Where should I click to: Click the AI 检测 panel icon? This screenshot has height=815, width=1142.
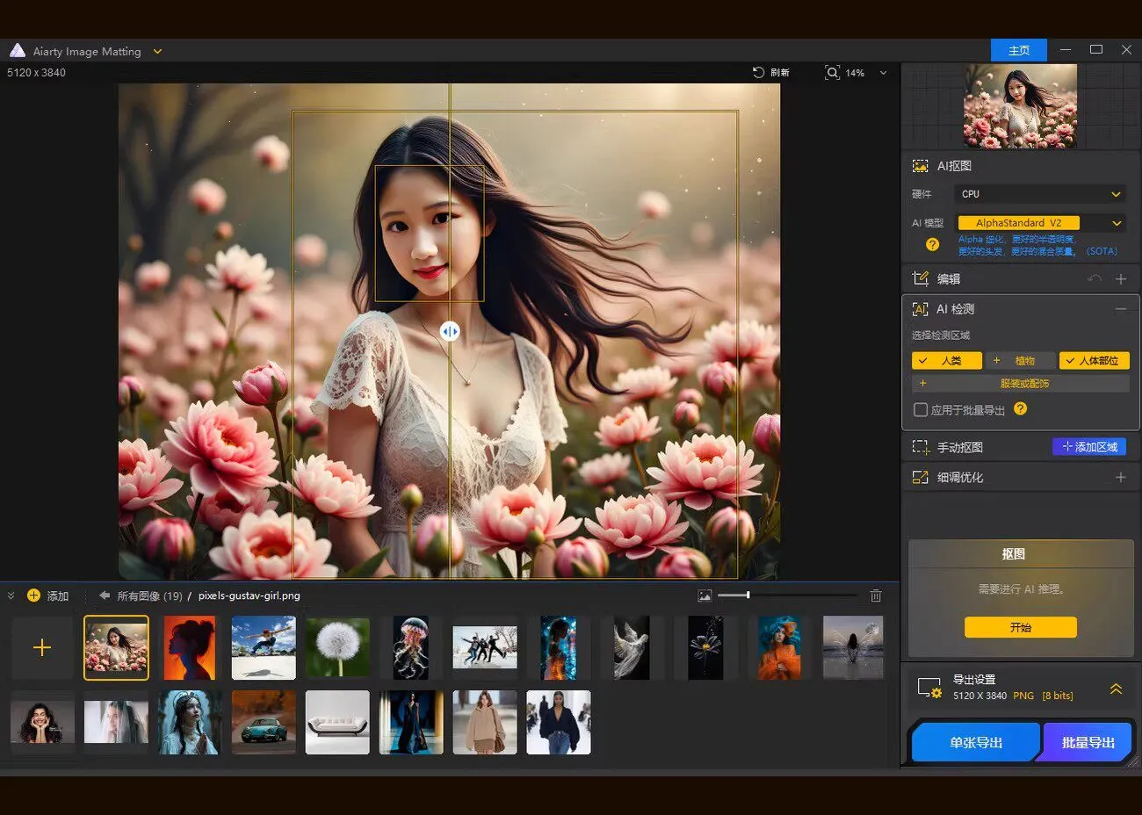[920, 308]
